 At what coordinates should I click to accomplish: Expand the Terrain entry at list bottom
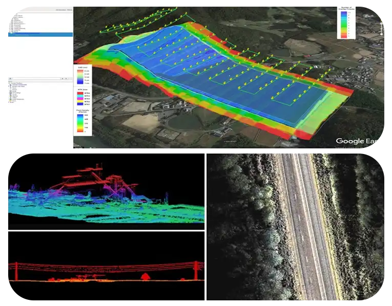pyautogui.click(x=9, y=103)
